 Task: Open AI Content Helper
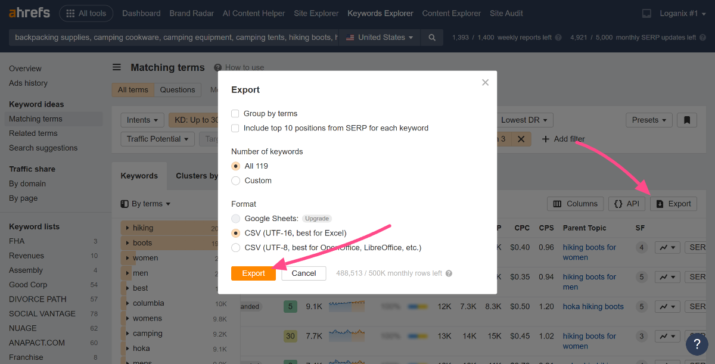254,13
